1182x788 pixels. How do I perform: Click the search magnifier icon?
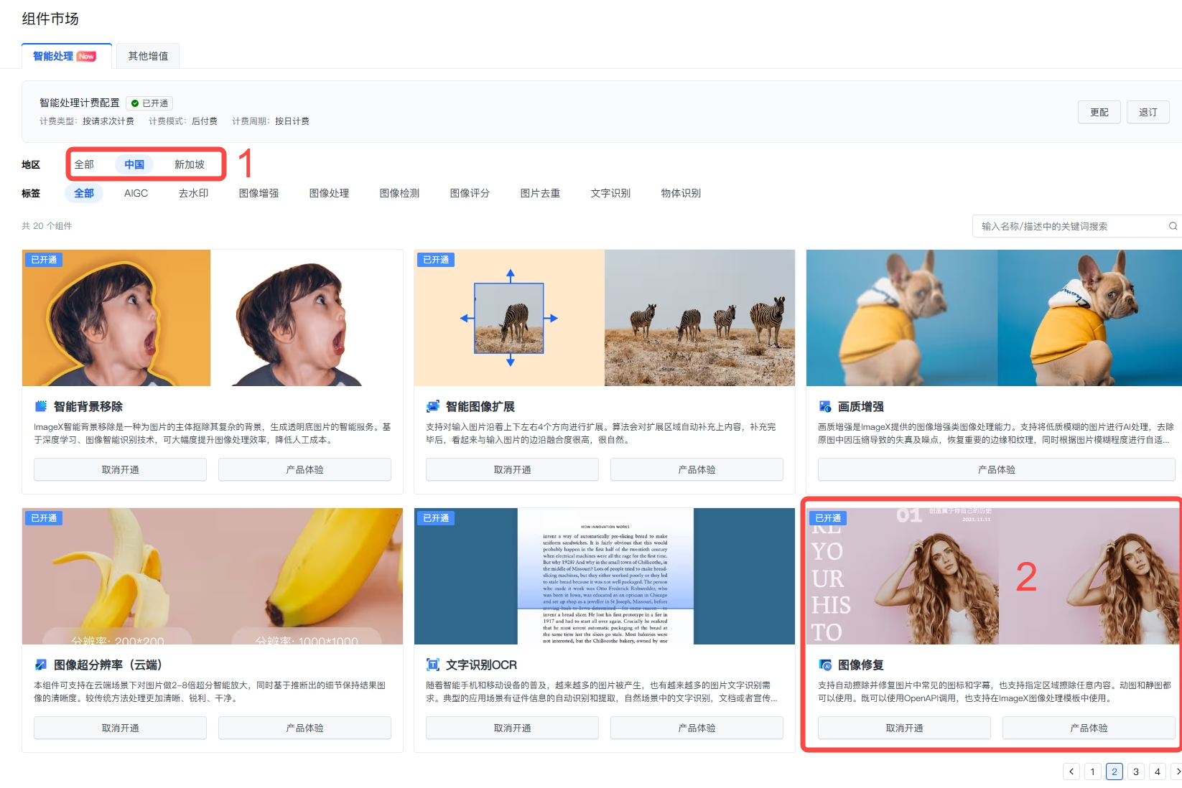tap(1173, 226)
